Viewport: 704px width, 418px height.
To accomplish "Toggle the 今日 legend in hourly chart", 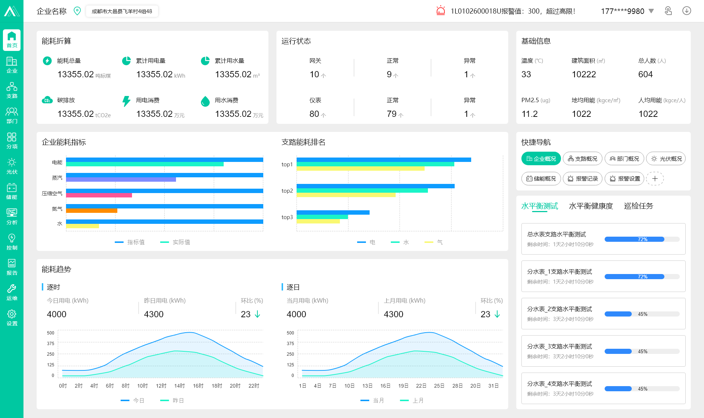I will coord(132,400).
